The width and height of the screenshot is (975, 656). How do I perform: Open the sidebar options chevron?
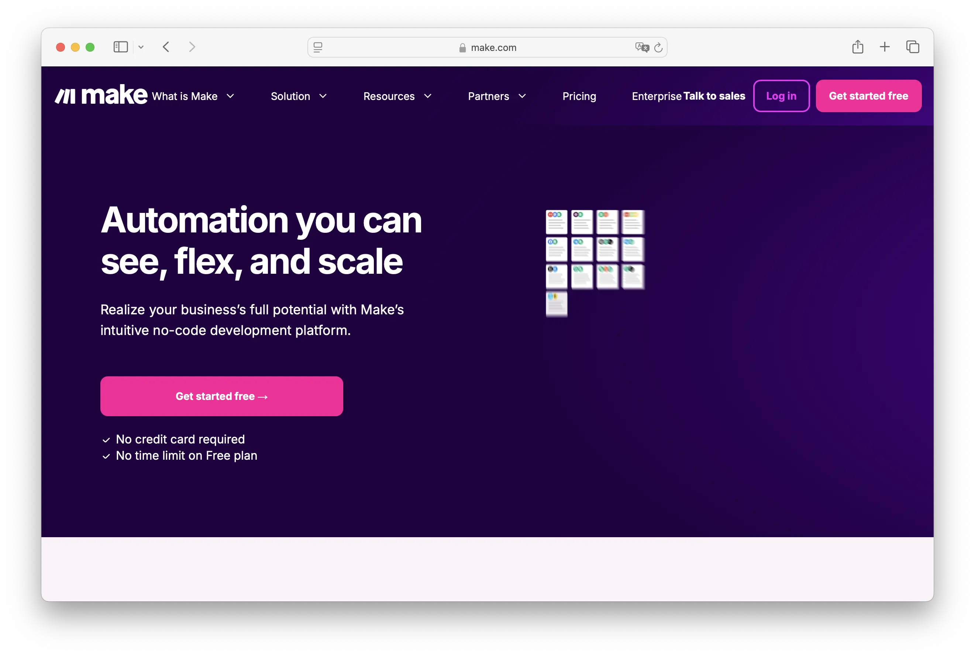141,47
